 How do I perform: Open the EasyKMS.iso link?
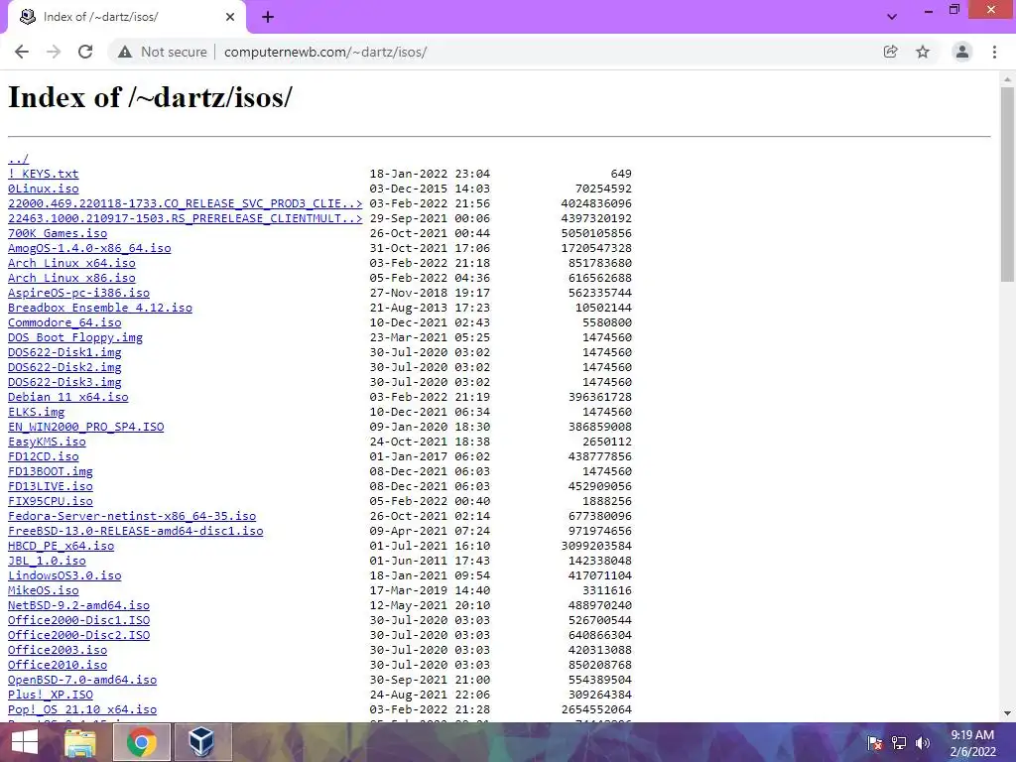[x=47, y=442]
